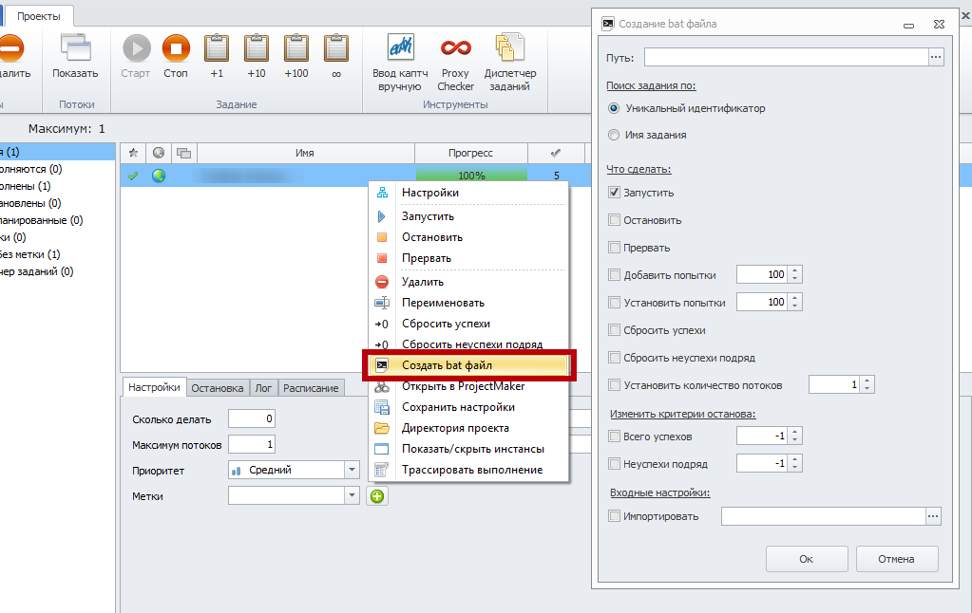972x613 pixels.
Task: Click the 100% progress bar
Action: (x=471, y=176)
